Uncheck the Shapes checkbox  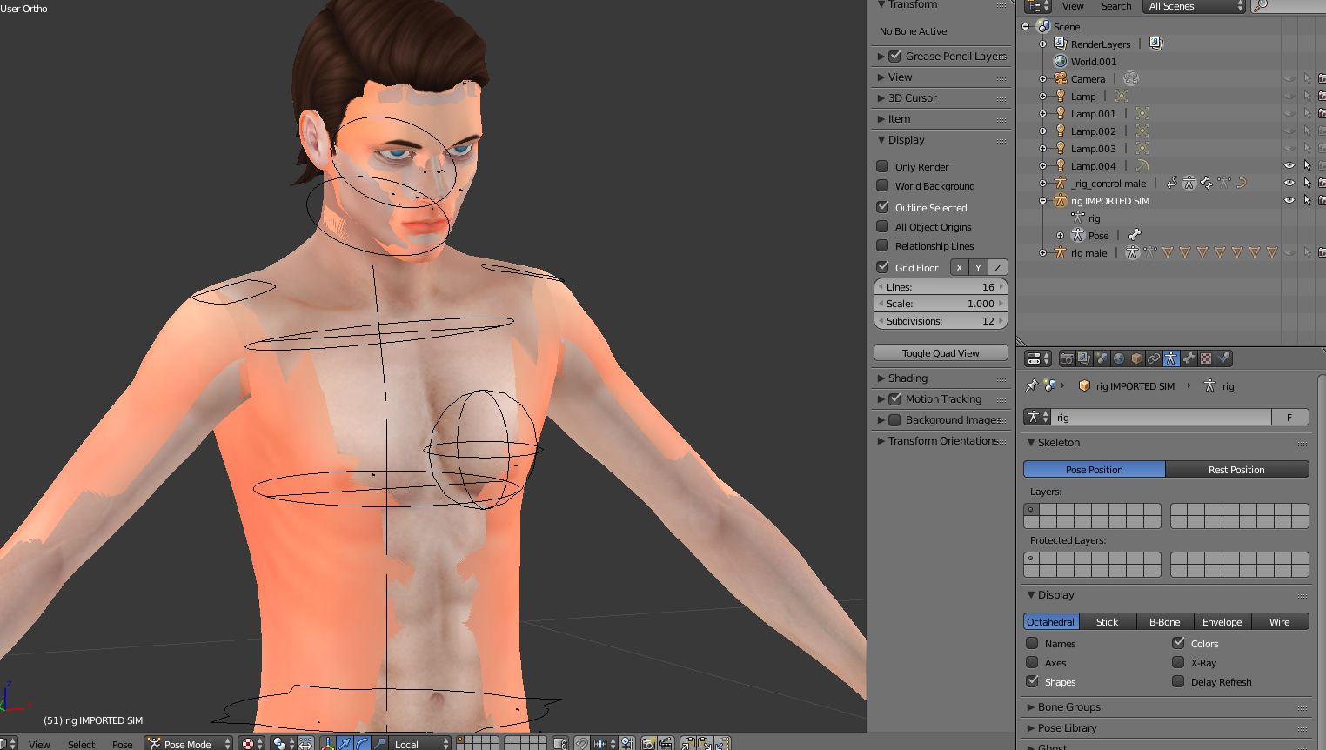point(1032,681)
